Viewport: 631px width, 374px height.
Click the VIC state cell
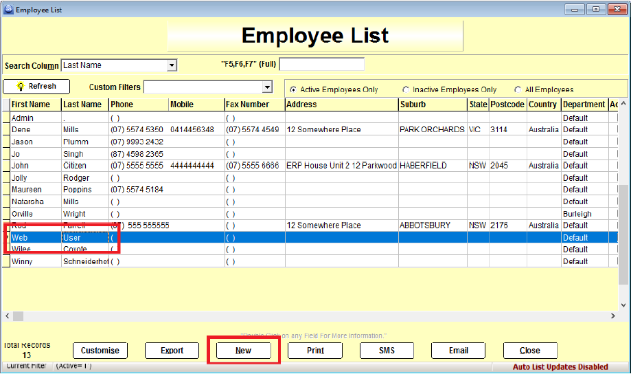tap(478, 129)
